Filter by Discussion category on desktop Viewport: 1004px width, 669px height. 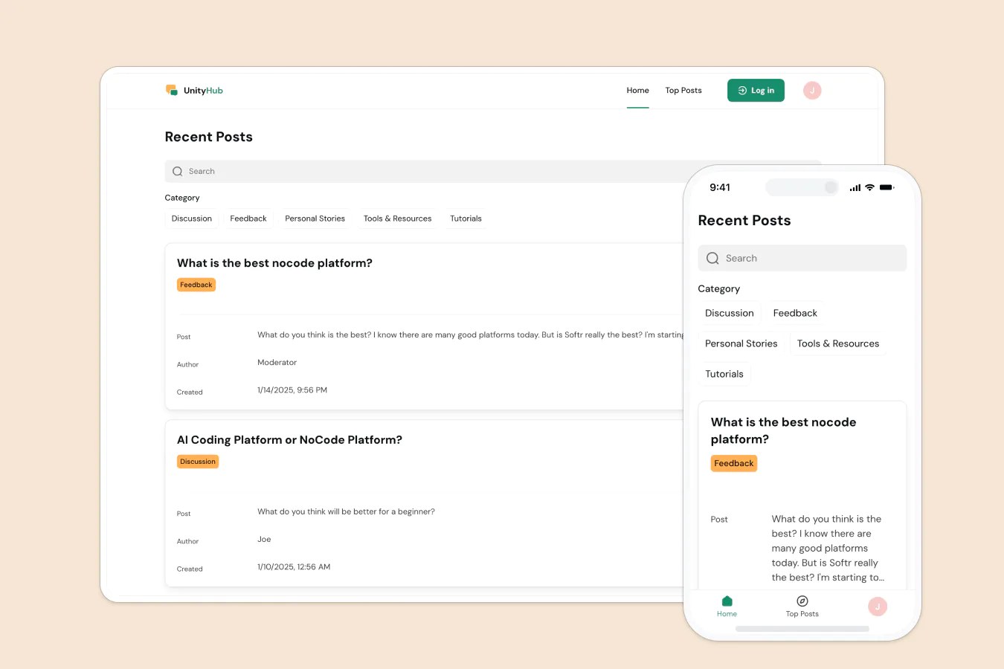click(x=192, y=219)
